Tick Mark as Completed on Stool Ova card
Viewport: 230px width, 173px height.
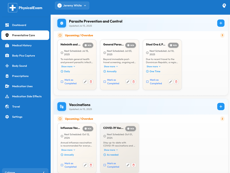tap(147, 82)
